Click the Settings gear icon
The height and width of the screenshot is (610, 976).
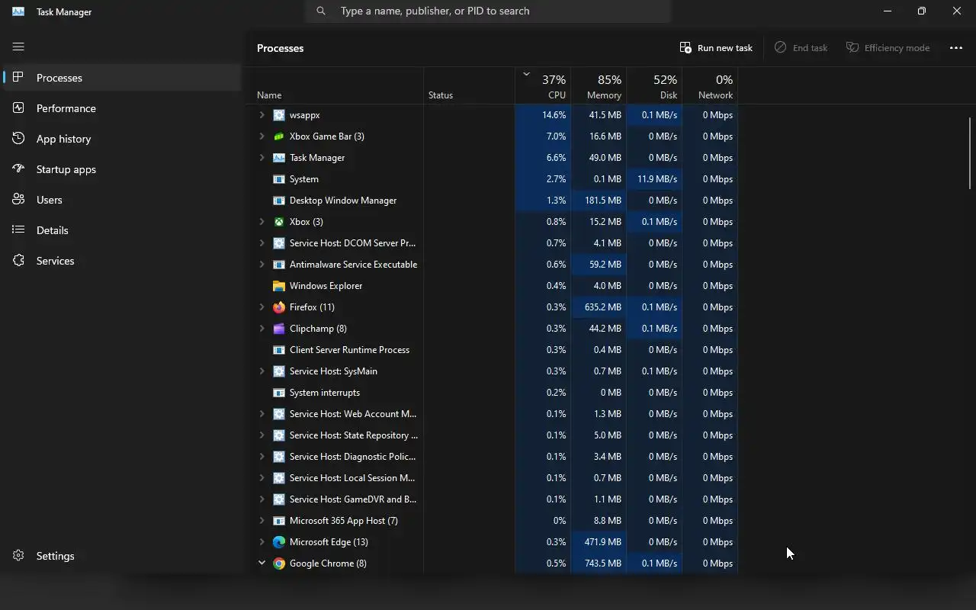point(18,555)
